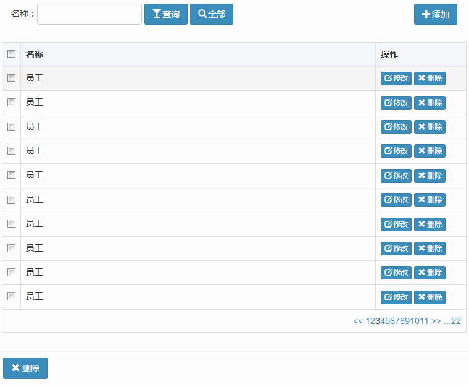Go to next pages with >> link
The image size is (469, 385).
436,321
